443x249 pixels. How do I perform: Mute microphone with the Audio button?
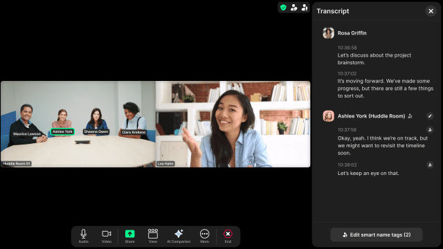point(83,236)
